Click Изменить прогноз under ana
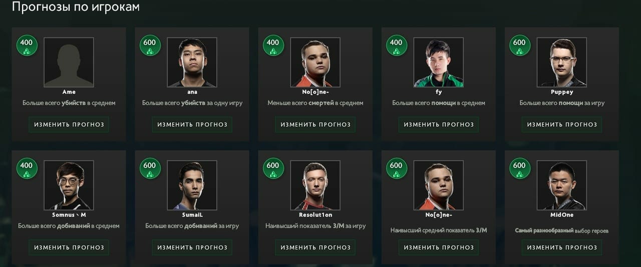Viewport: 641px width, 267px height. point(192,124)
